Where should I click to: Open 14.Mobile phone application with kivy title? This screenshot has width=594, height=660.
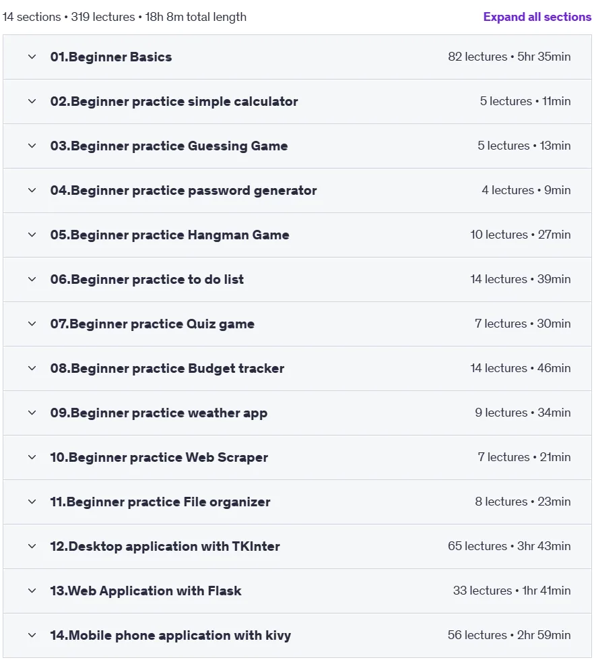click(170, 635)
